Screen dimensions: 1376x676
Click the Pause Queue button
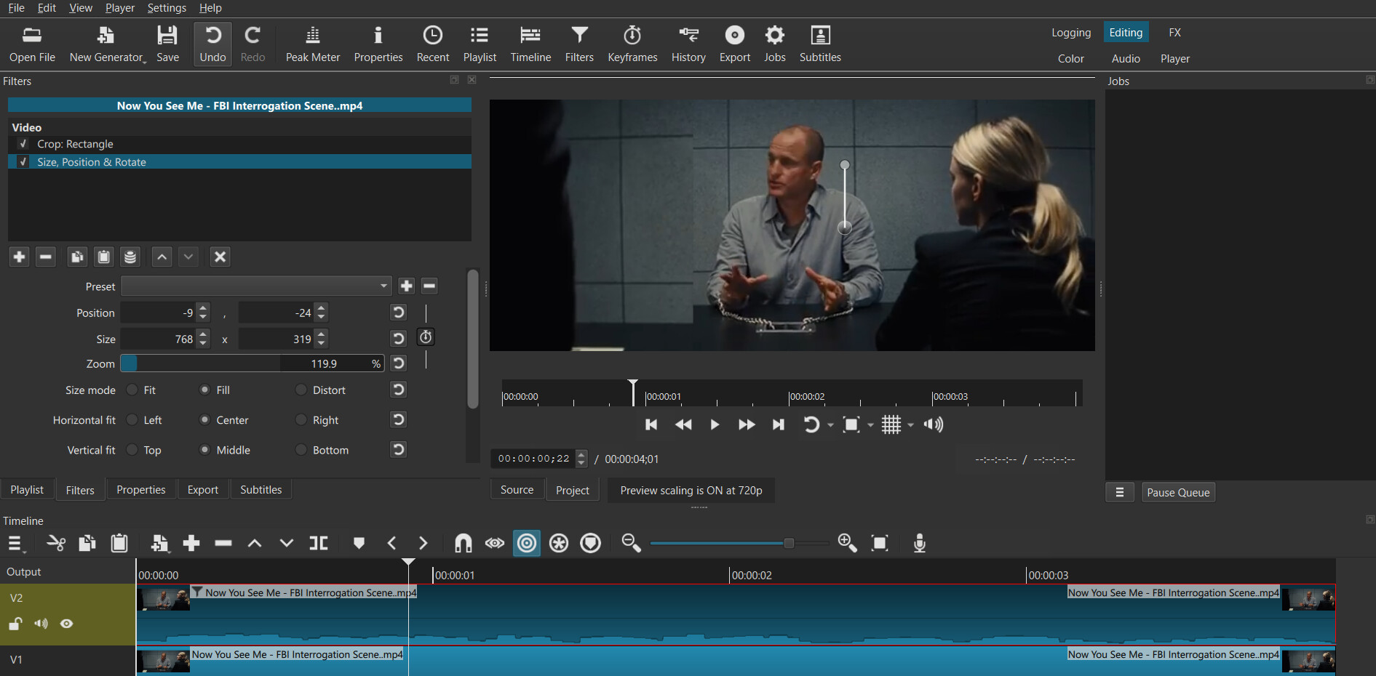point(1177,492)
